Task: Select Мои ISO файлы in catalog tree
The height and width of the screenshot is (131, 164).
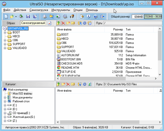Action: (x=22, y=93)
